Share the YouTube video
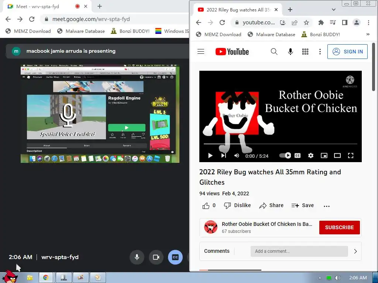This screenshot has width=378, height=283. tap(271, 206)
